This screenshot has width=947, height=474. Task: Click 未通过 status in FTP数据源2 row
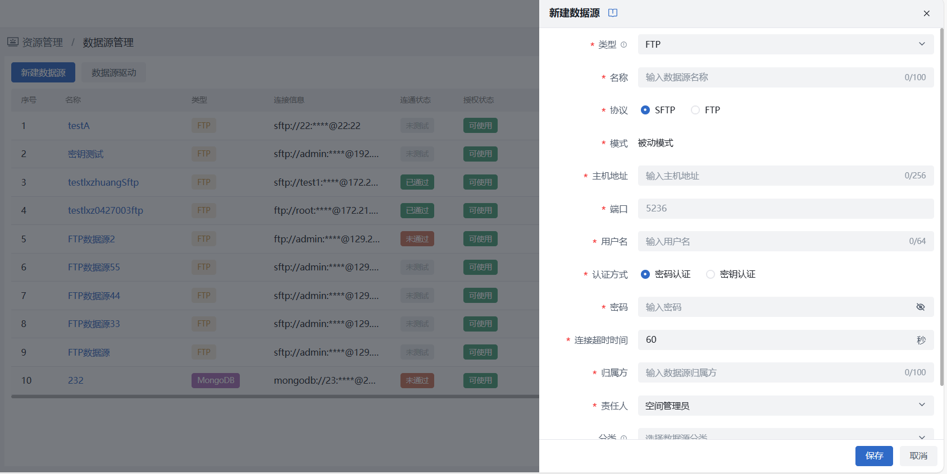(x=417, y=239)
